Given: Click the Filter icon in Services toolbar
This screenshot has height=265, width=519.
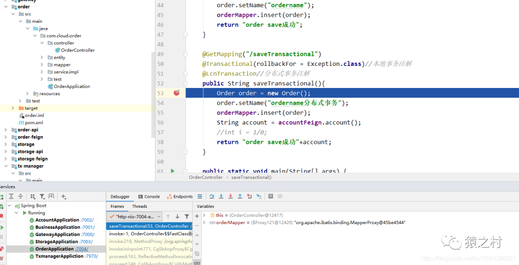Looking at the screenshot, I should (42, 196).
